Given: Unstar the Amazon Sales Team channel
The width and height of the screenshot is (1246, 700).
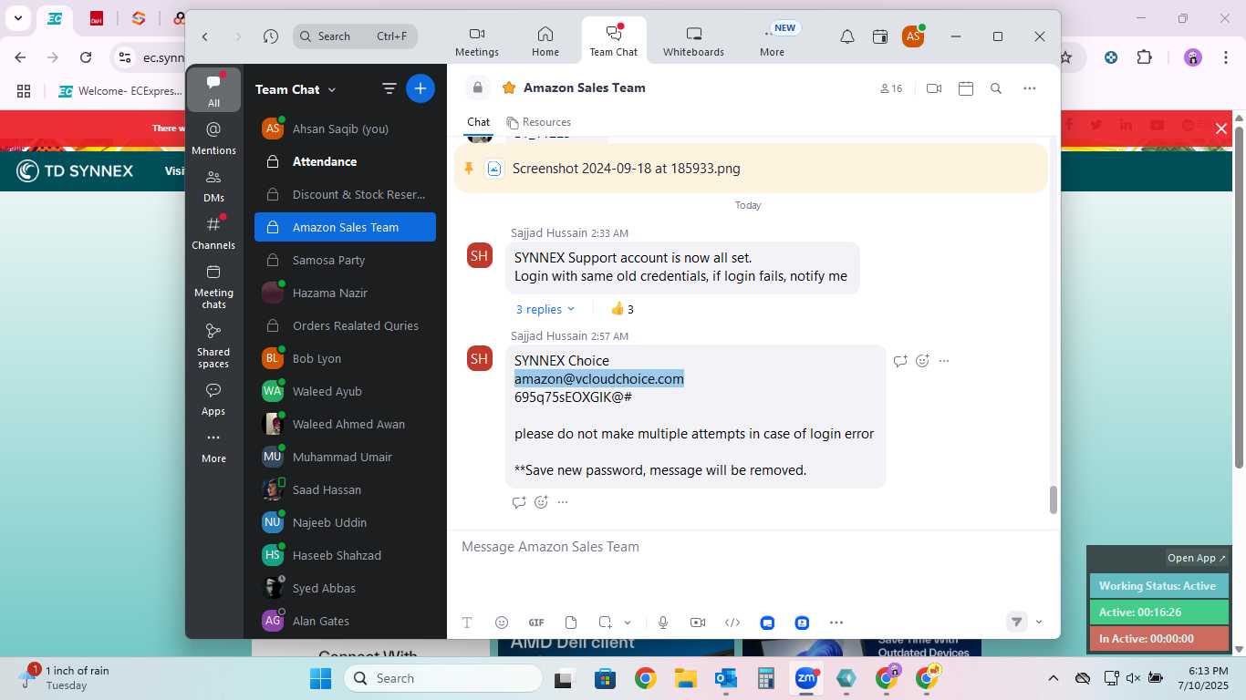Looking at the screenshot, I should pyautogui.click(x=509, y=87).
